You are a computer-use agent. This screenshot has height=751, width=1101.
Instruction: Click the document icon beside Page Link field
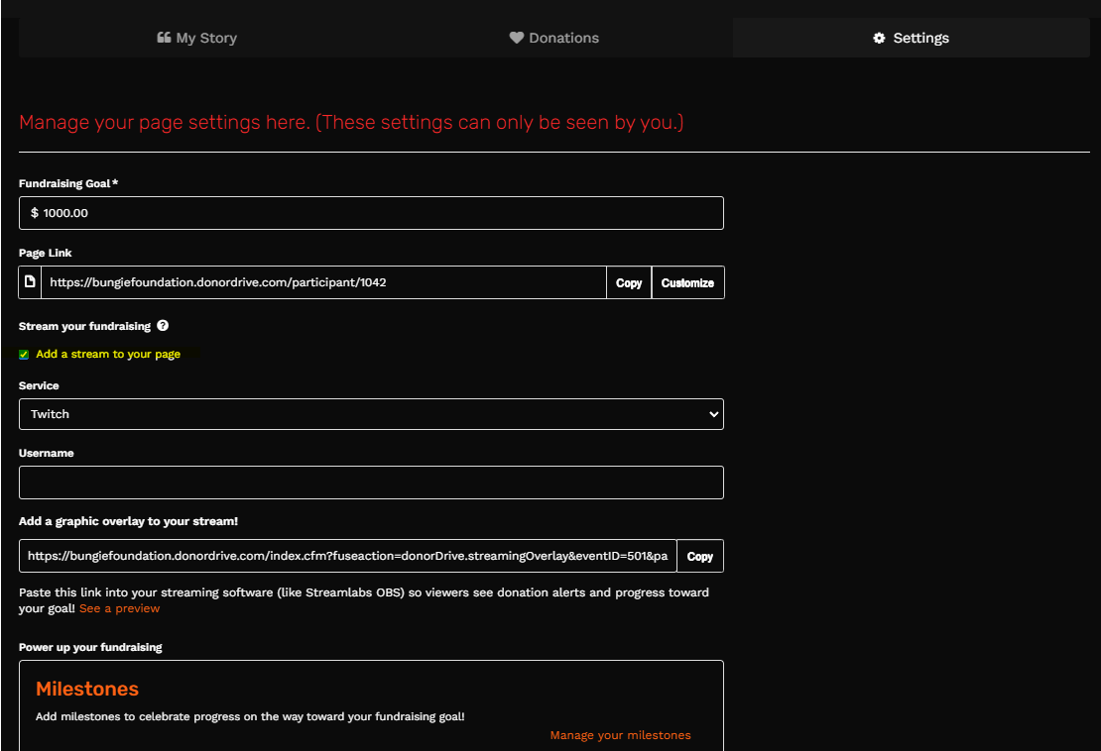click(x=30, y=282)
